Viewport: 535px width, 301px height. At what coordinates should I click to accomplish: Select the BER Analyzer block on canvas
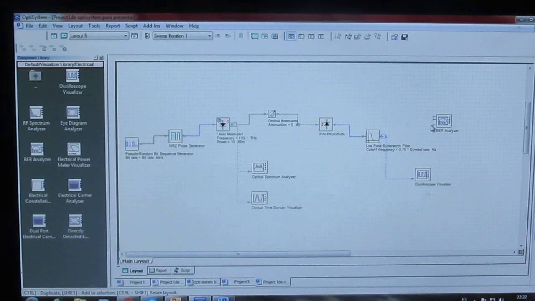click(444, 121)
